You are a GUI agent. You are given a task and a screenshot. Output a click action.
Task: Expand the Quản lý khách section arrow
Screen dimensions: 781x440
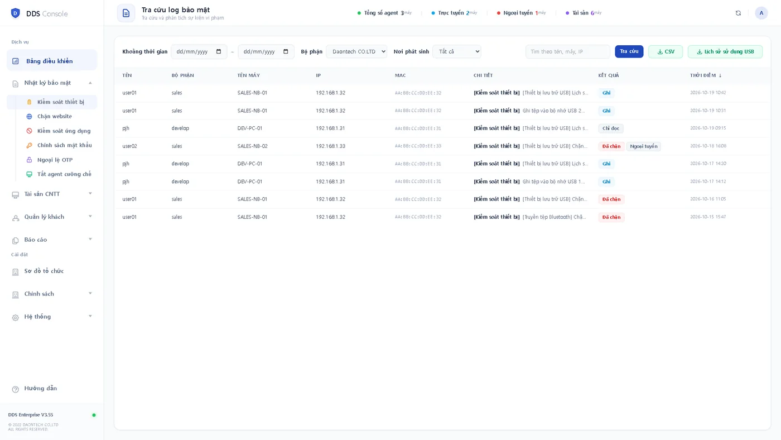(x=90, y=217)
